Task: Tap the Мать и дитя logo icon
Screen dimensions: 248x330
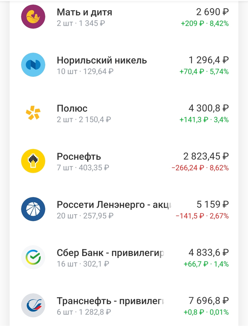Action: 33,17
